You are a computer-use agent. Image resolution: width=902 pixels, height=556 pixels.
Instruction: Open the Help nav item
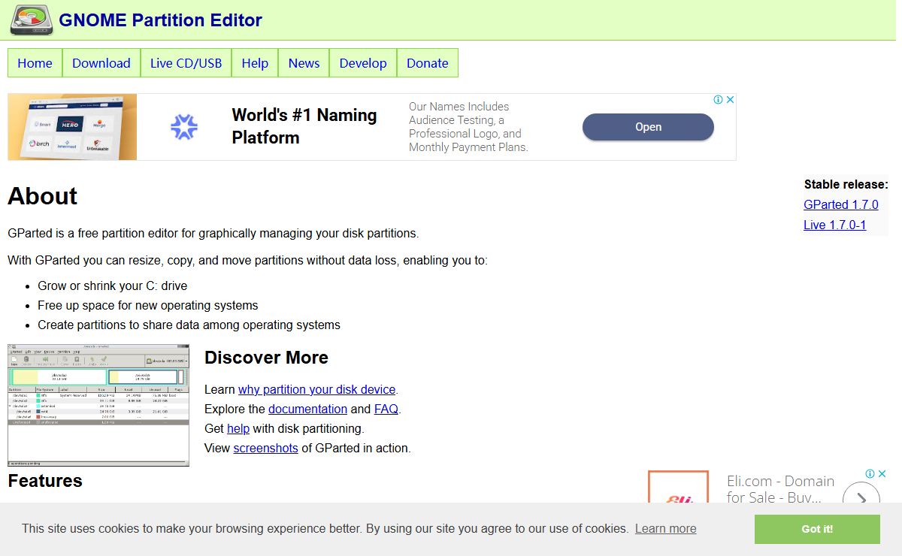click(x=255, y=63)
